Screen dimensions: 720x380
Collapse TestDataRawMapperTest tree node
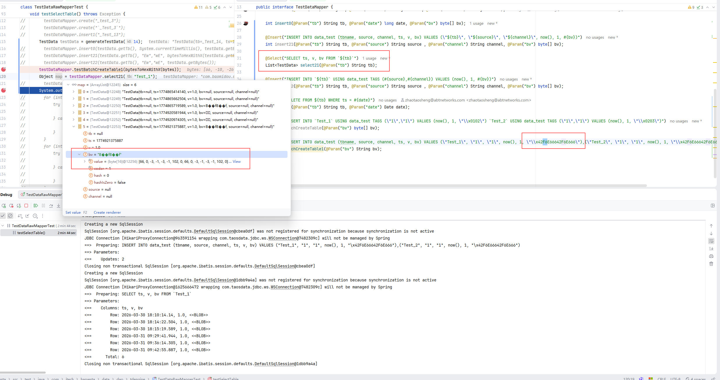3,226
